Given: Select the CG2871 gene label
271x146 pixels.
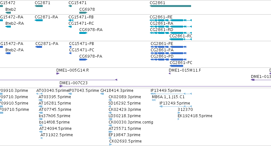Looking at the screenshot, I should point(42,3).
